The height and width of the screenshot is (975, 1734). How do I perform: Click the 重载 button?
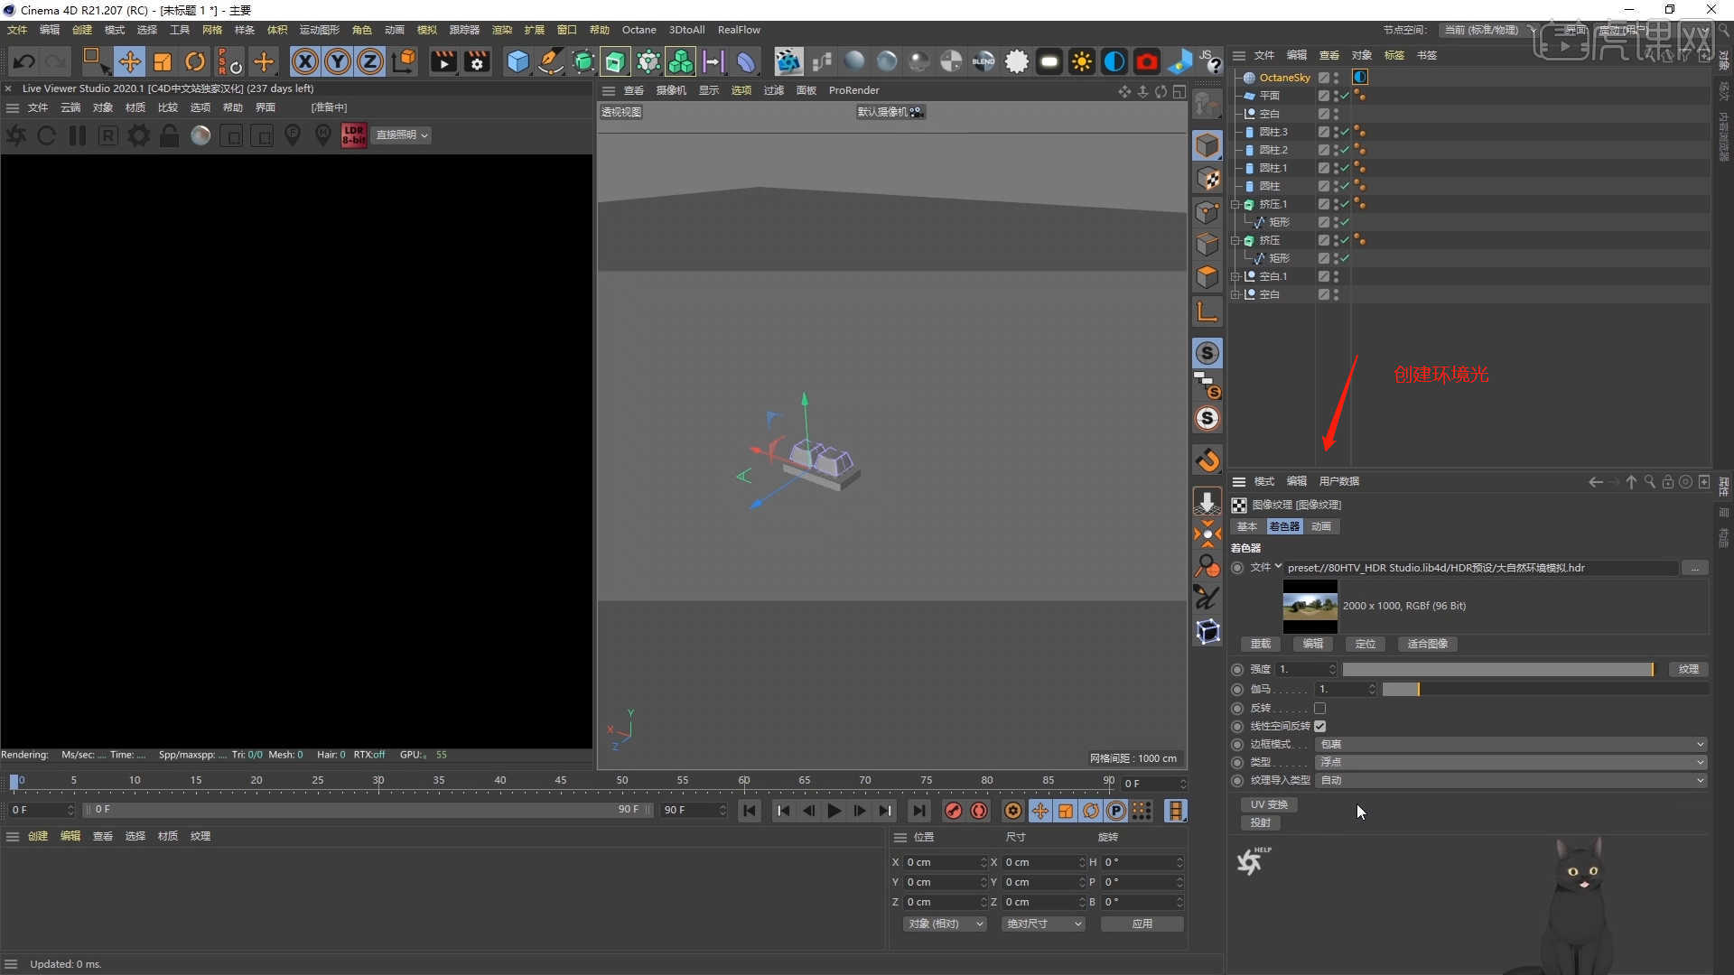[x=1261, y=644]
